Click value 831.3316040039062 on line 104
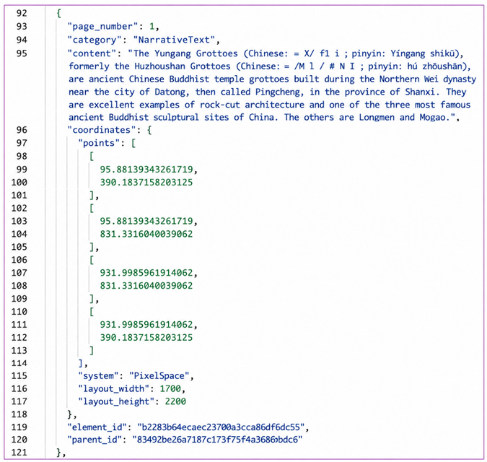This screenshot has width=487, height=462. point(146,234)
